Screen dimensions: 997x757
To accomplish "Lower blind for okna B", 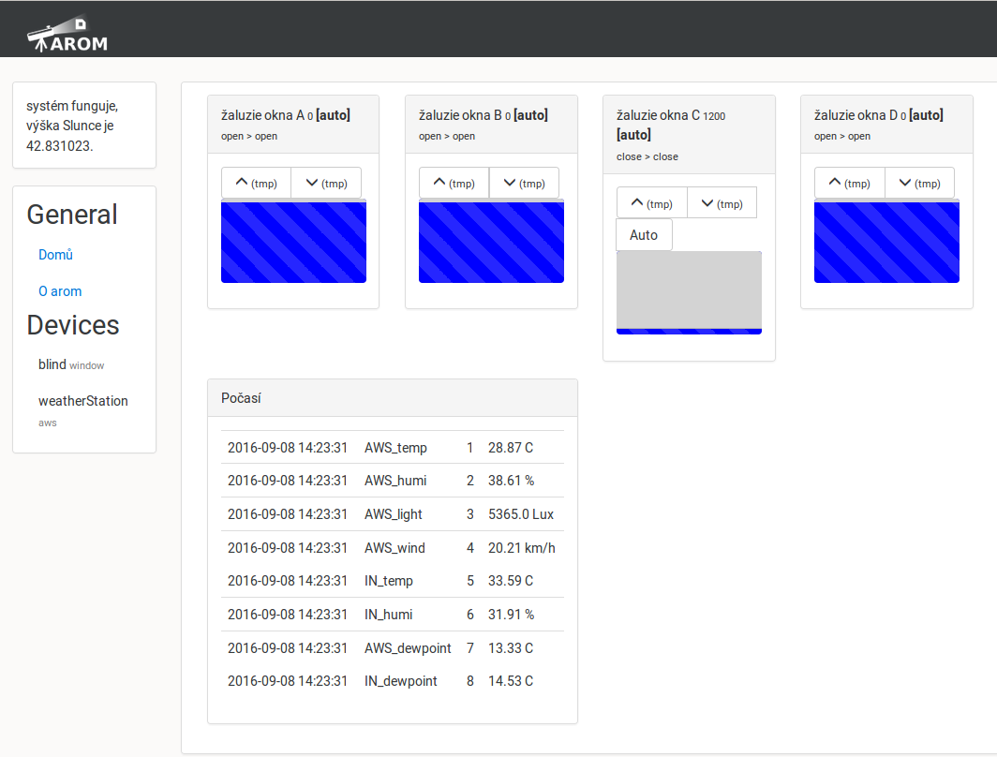I will (x=524, y=183).
